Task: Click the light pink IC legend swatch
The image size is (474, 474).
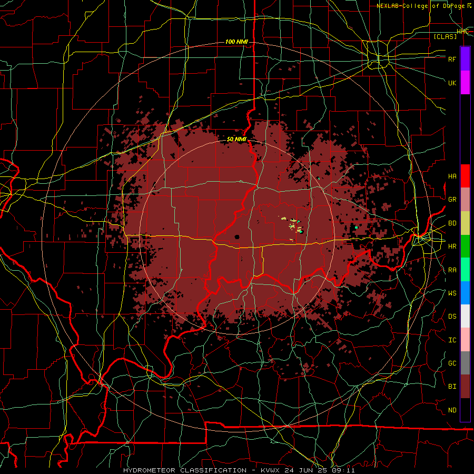Action: (x=465, y=340)
